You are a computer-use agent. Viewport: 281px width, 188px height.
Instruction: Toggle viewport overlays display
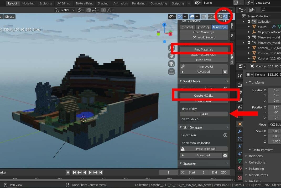tap(192, 17)
